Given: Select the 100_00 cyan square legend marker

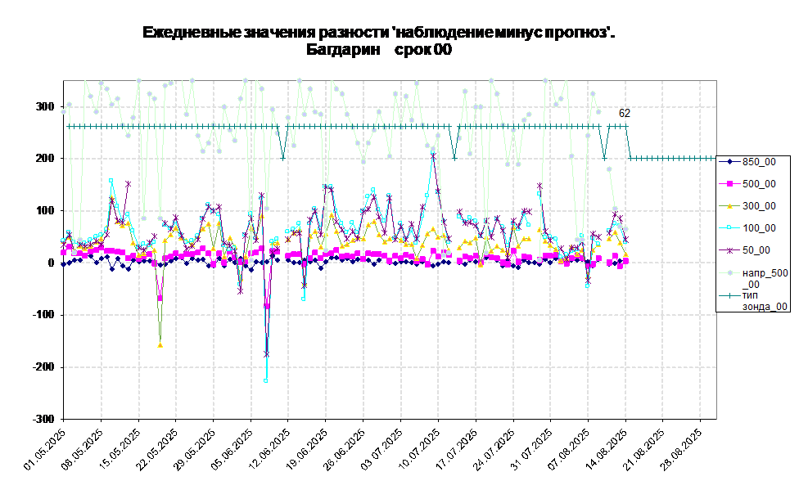Looking at the screenshot, I should coord(729,228).
